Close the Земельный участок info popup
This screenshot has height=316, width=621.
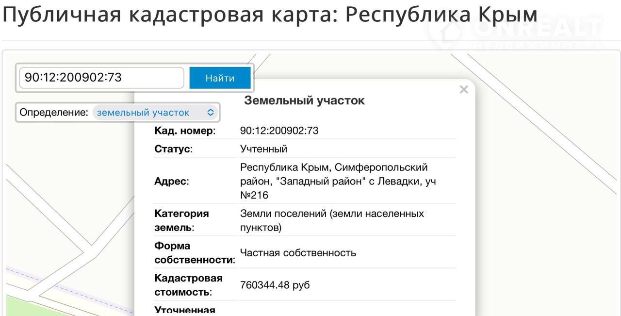[464, 90]
